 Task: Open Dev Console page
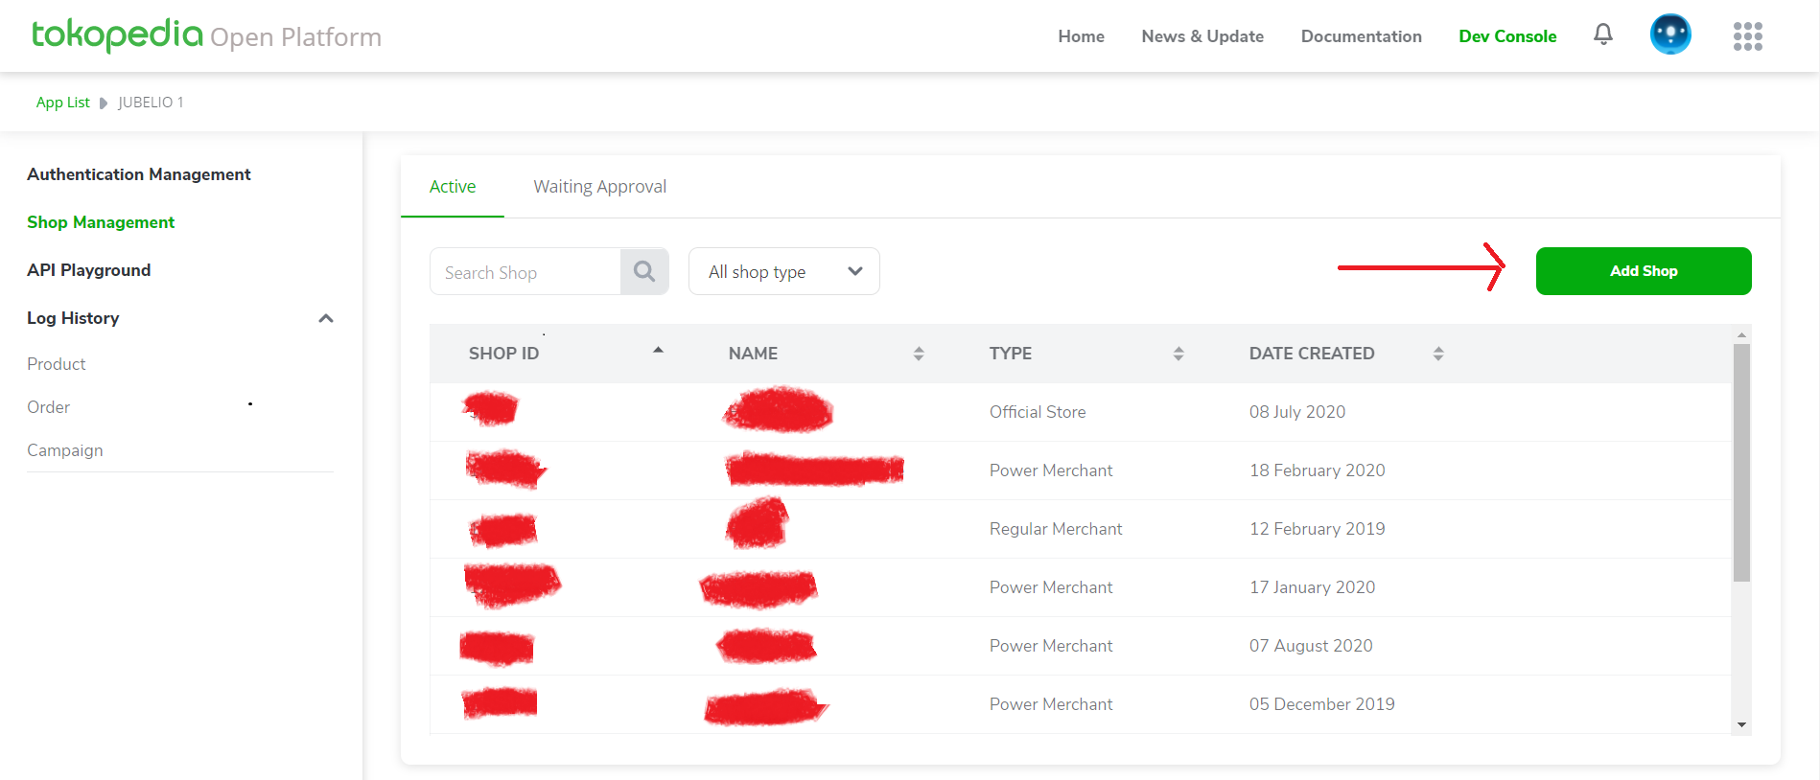pyautogui.click(x=1507, y=36)
